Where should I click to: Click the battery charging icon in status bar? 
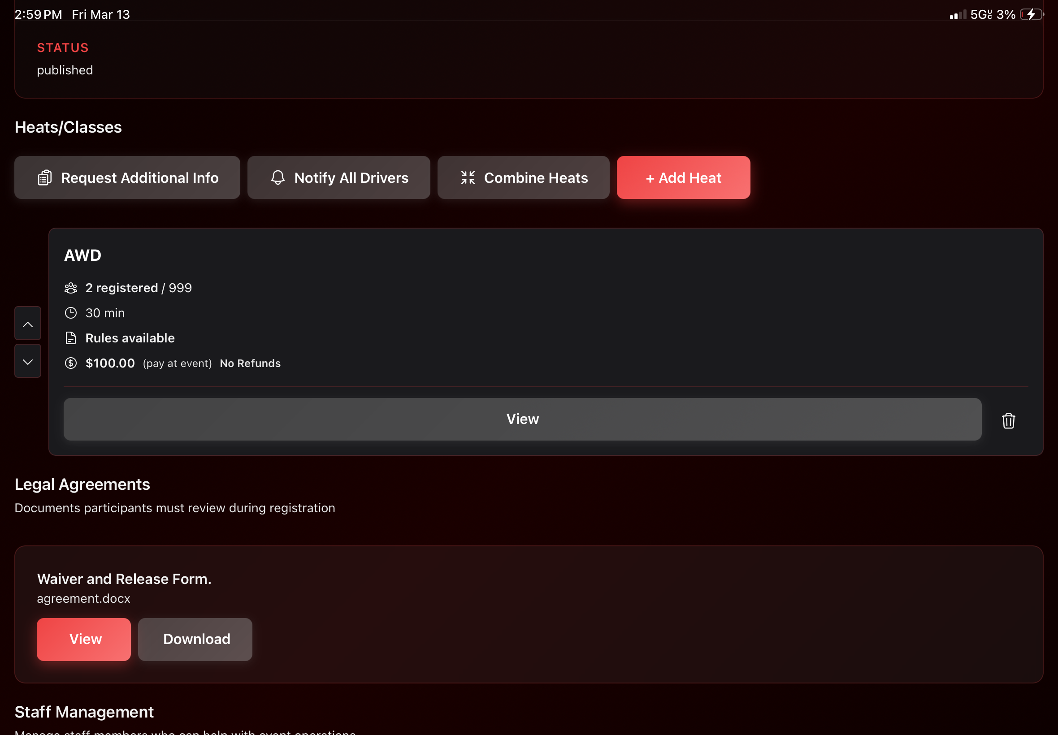click(1031, 14)
